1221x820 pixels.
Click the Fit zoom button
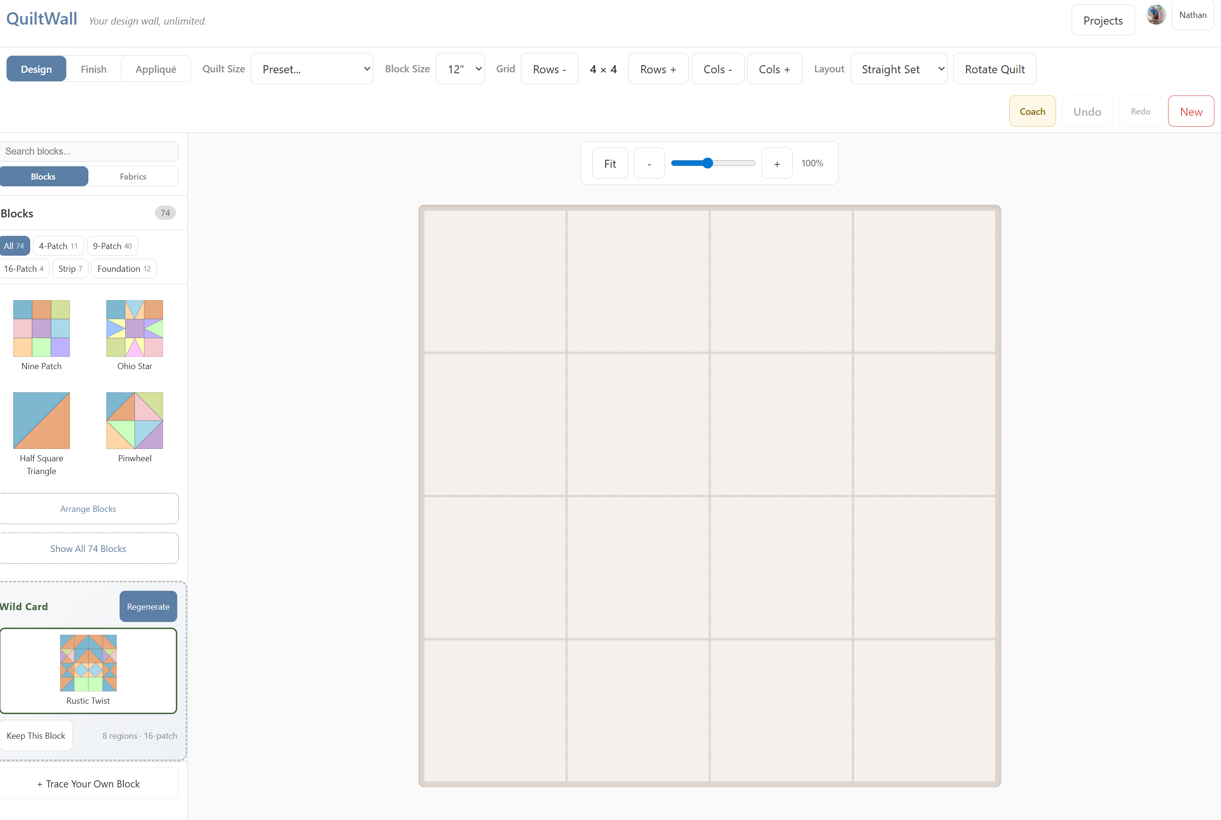click(x=610, y=163)
